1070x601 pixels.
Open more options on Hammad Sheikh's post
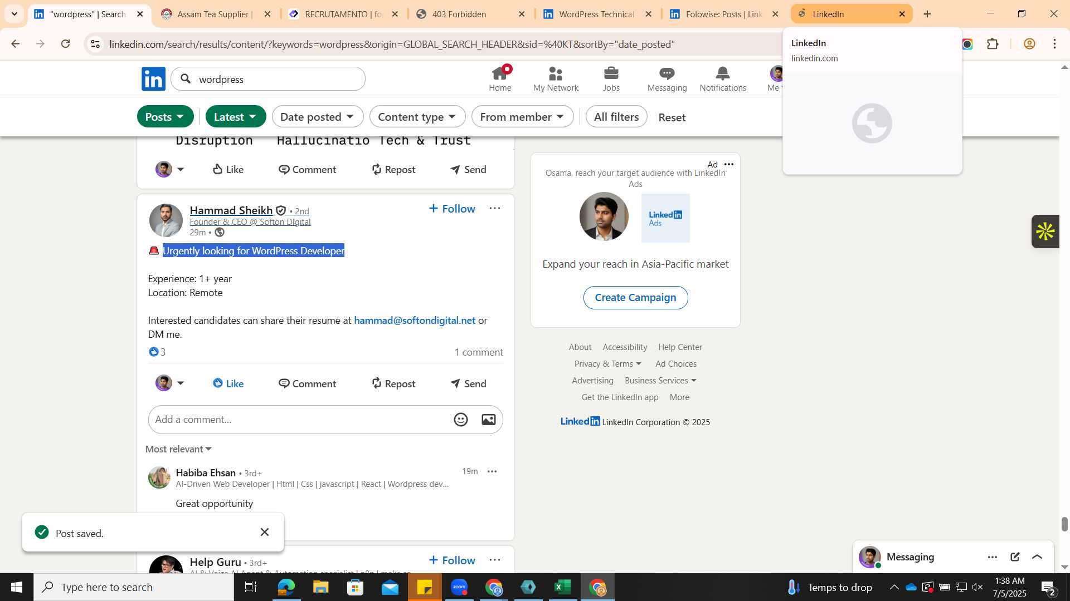(x=495, y=208)
